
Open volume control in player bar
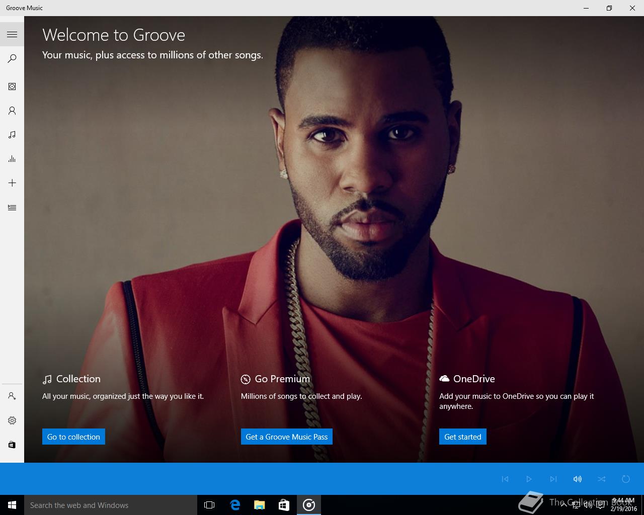coord(578,479)
